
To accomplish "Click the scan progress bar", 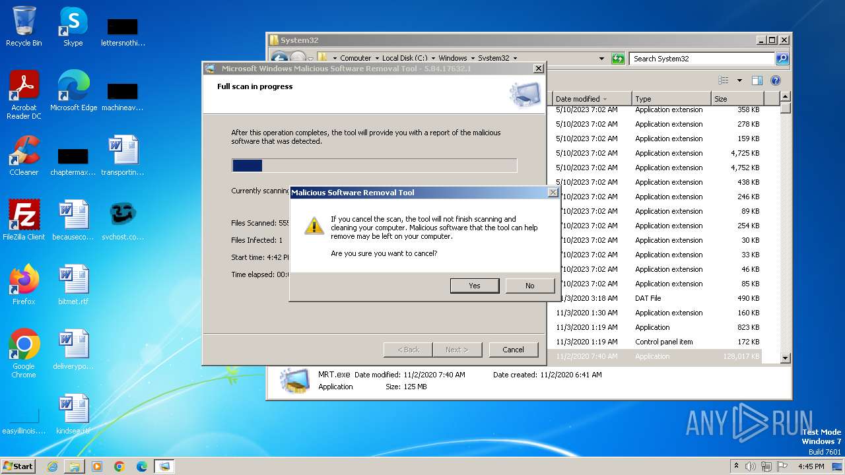I will point(374,166).
